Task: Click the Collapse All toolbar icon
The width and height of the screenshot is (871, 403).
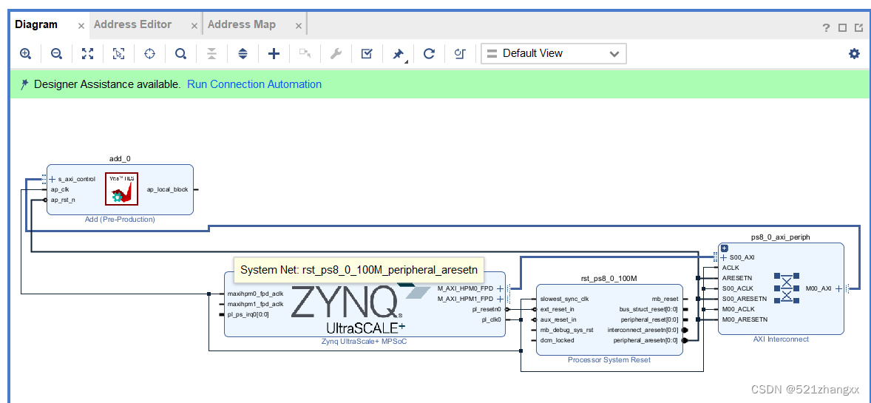Action: [211, 54]
